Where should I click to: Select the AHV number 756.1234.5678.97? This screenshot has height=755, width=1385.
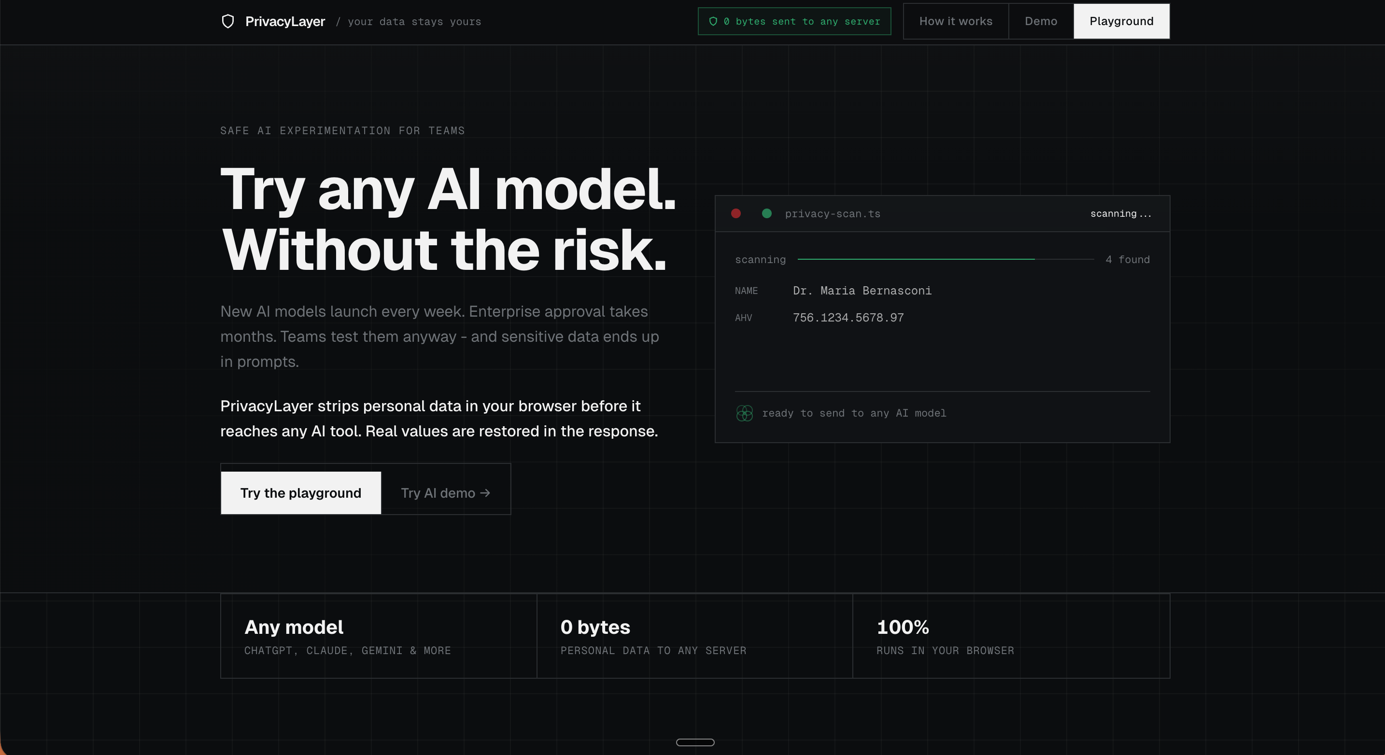pyautogui.click(x=848, y=318)
